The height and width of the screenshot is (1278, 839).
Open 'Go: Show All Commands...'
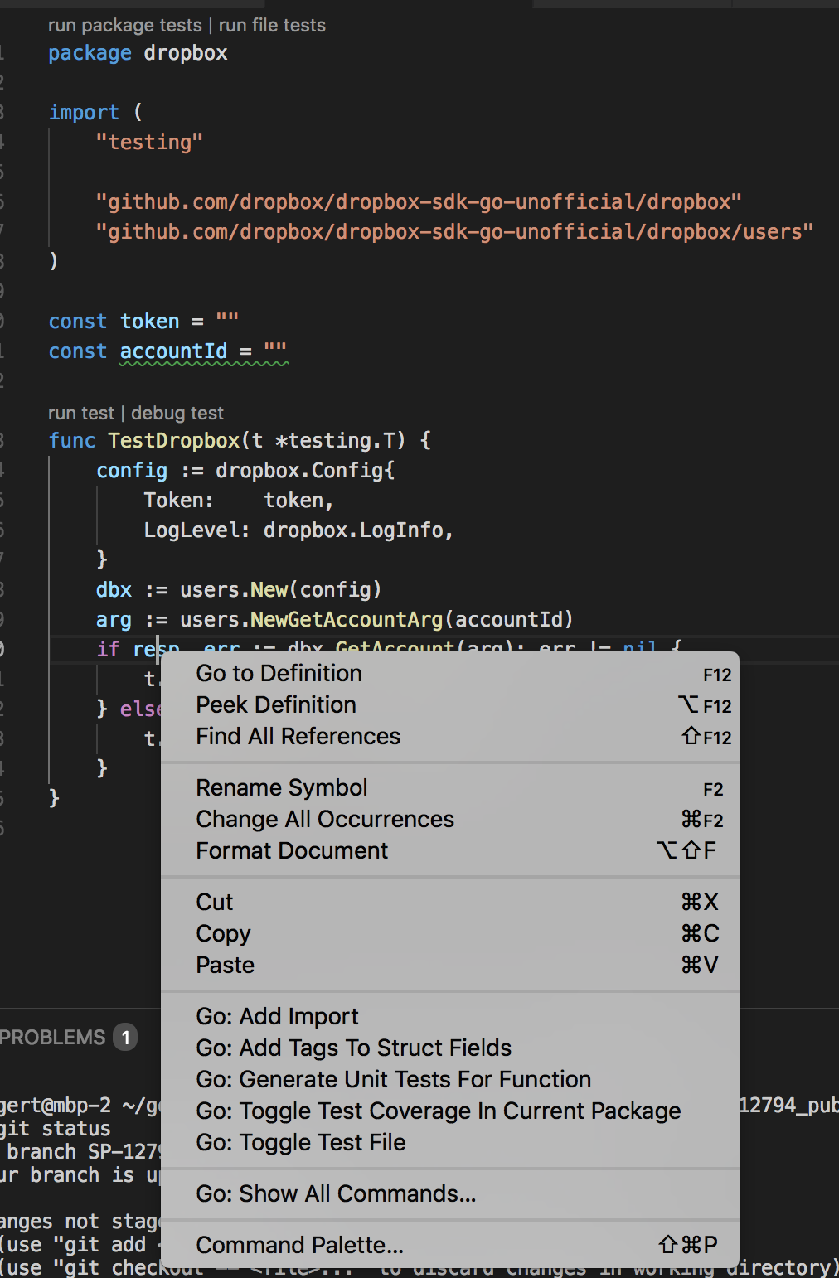(x=336, y=1193)
